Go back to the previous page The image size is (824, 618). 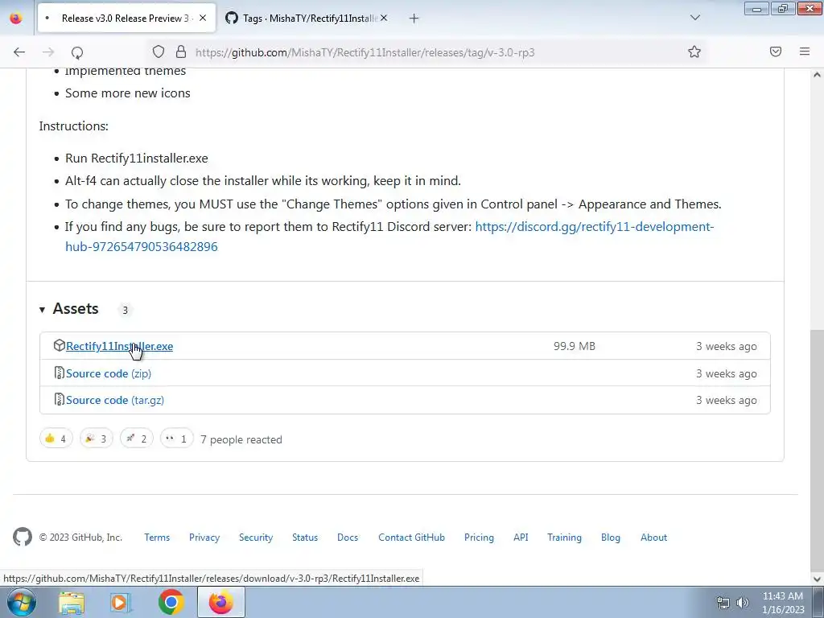(x=19, y=52)
